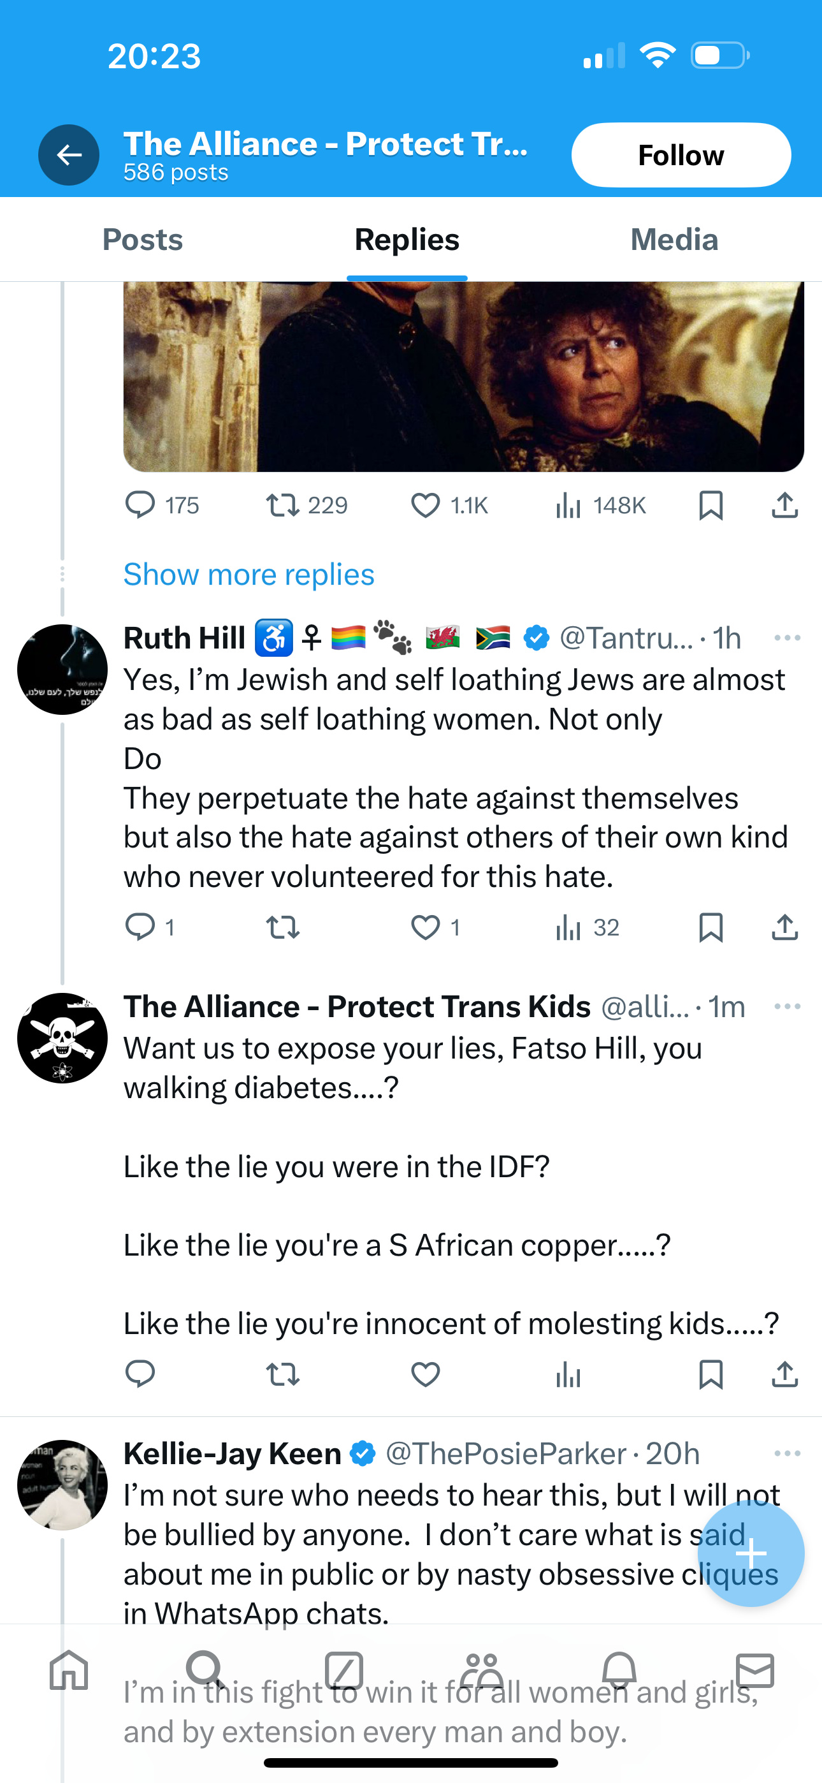This screenshot has width=822, height=1783.
Task: Bookmark the post with 148K views
Action: [710, 505]
